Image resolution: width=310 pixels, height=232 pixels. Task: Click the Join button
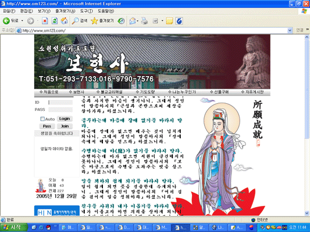(x=65, y=126)
